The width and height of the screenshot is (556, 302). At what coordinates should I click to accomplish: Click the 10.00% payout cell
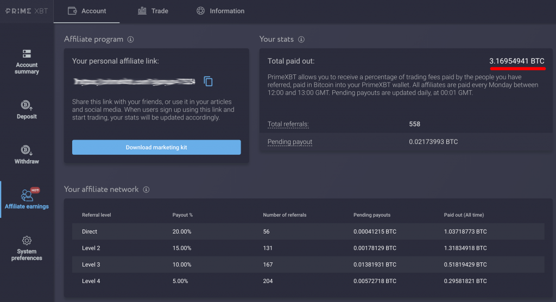182,265
